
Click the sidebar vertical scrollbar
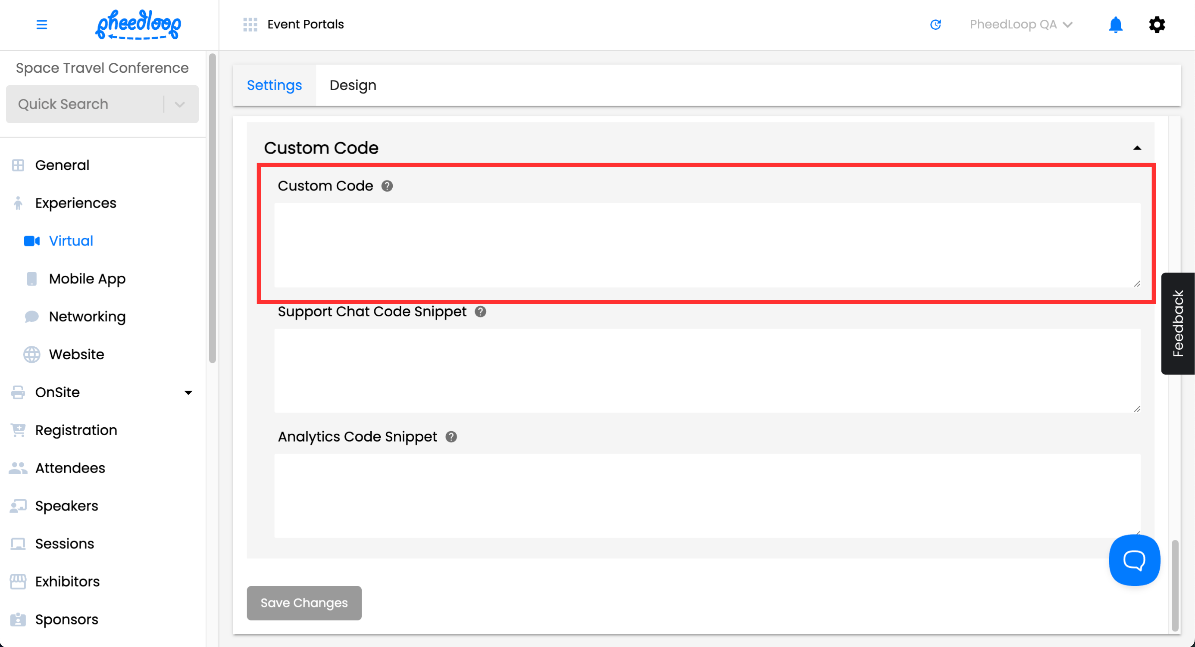(213, 208)
